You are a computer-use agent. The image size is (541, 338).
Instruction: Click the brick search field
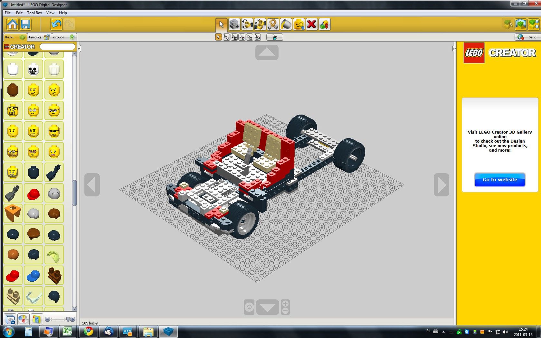coord(57,47)
